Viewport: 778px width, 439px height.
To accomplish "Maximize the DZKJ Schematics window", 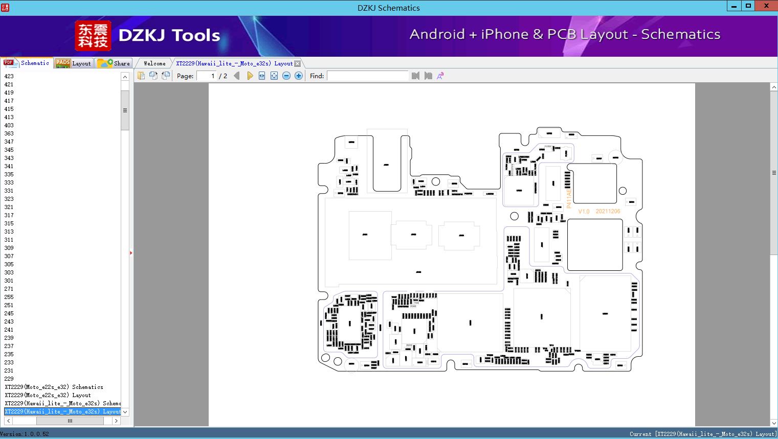I will pyautogui.click(x=748, y=6).
